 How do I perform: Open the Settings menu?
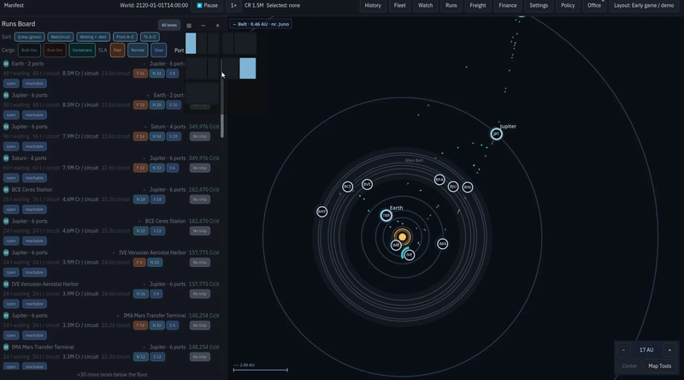point(539,6)
